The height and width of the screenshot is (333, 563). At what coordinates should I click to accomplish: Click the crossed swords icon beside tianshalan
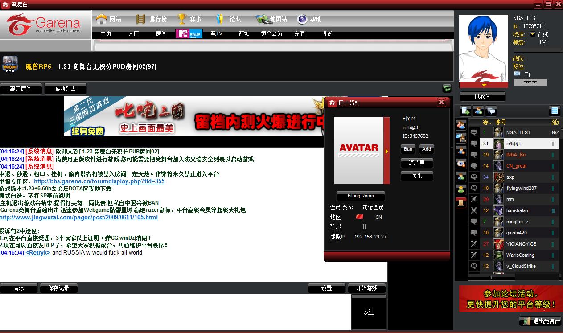pos(474,210)
